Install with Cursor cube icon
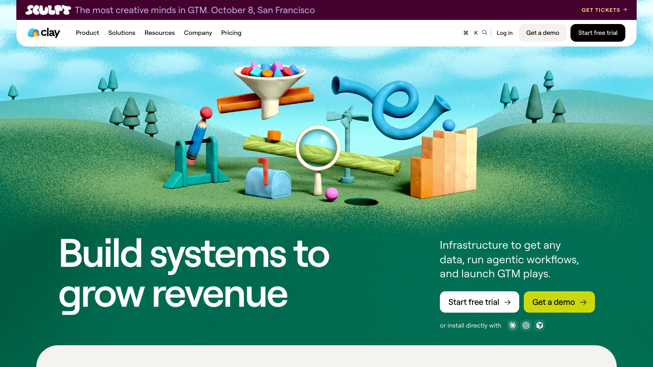Viewport: 653px width, 367px height. click(x=539, y=325)
